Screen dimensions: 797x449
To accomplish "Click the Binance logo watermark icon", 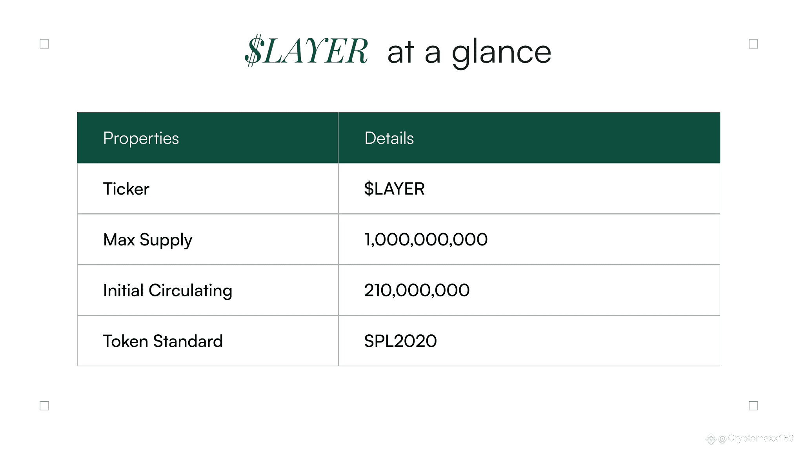I will (711, 440).
